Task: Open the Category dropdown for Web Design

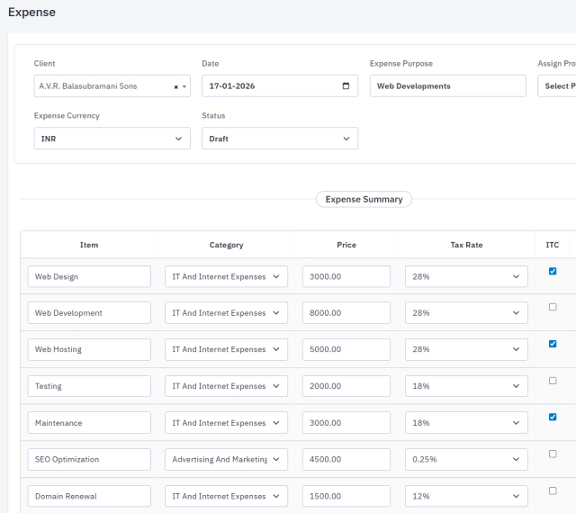Action: tap(226, 276)
